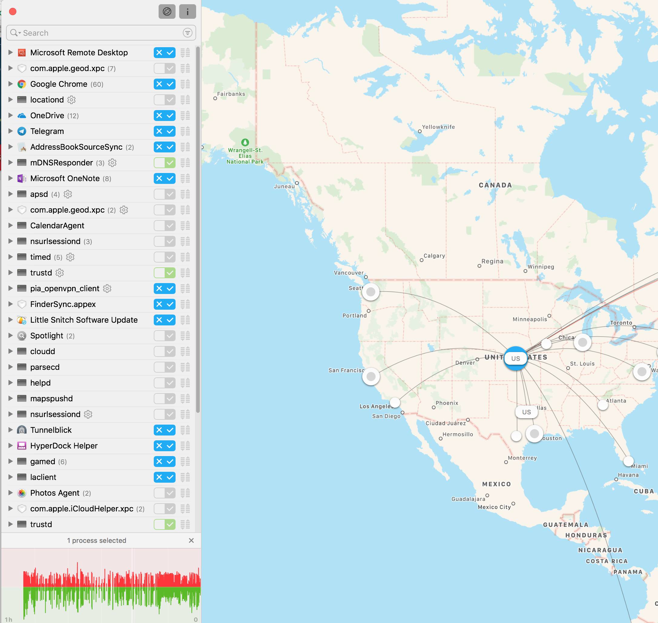Click gear icon beside nsurlsessiond (no count)

point(88,414)
